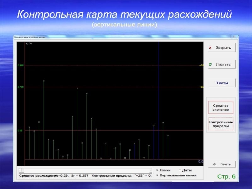Screen dimensions: 252x189
Task: Click the 0.946 axis label
Action: pyautogui.click(x=20, y=65)
